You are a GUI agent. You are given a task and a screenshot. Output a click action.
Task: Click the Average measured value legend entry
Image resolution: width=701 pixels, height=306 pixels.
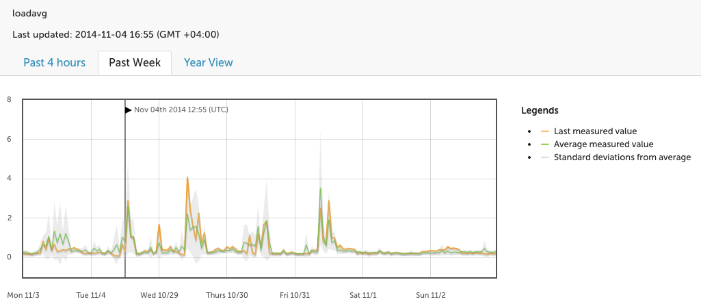[603, 144]
